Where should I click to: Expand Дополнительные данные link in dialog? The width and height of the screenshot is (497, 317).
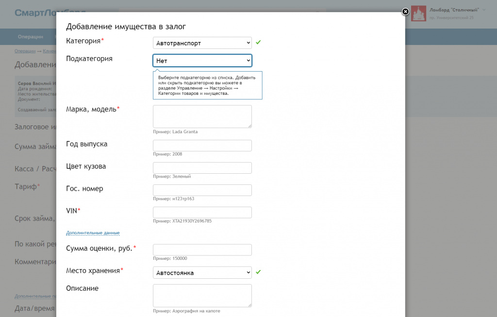(x=93, y=233)
